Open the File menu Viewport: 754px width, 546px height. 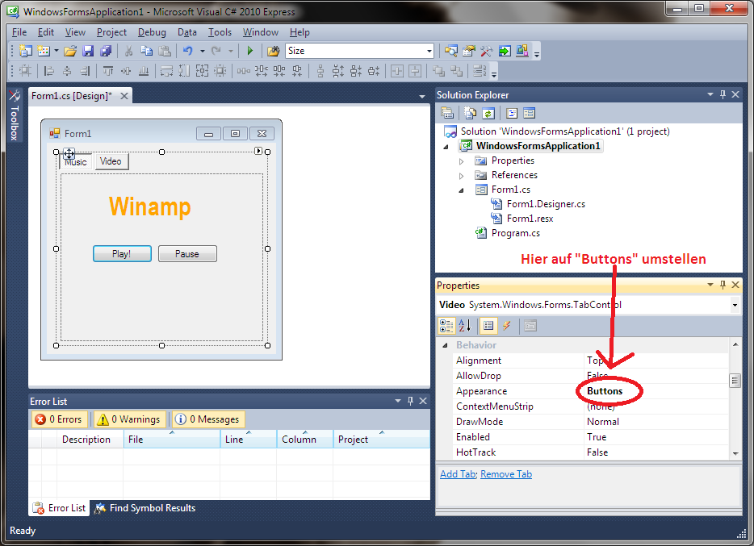point(19,32)
